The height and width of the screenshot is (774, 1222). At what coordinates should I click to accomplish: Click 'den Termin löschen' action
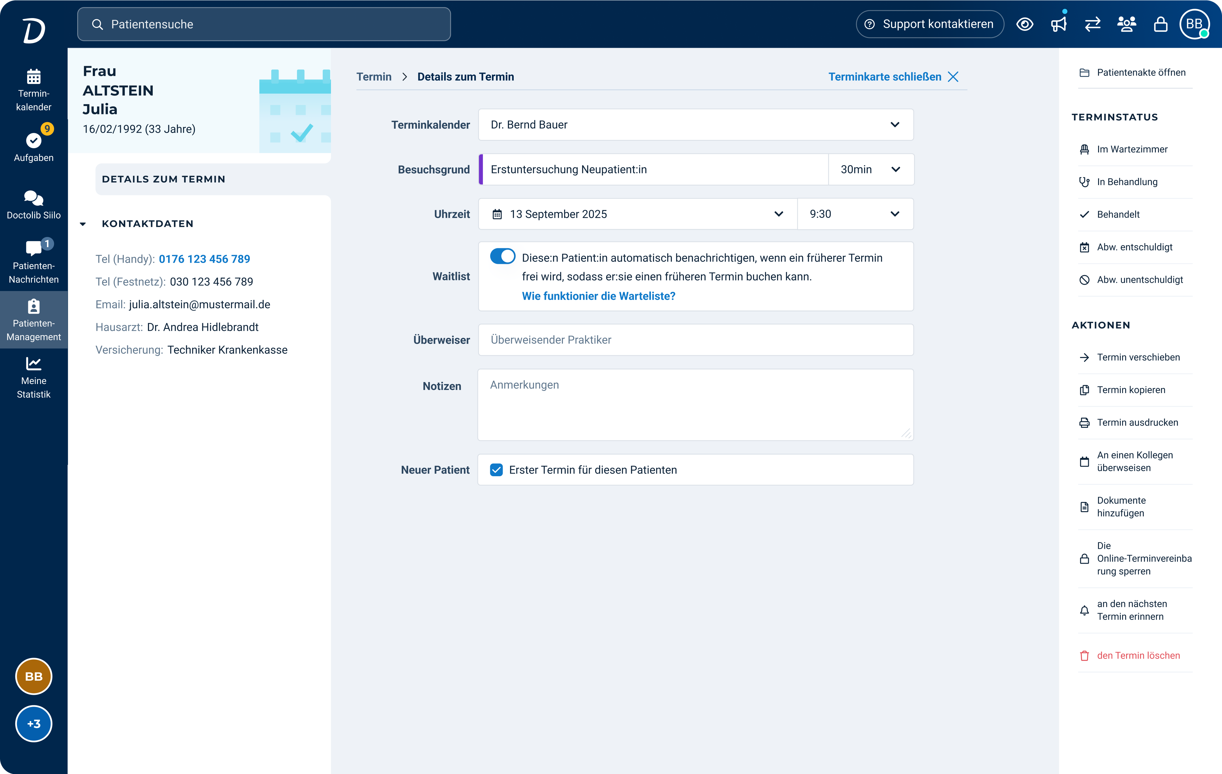click(1138, 655)
